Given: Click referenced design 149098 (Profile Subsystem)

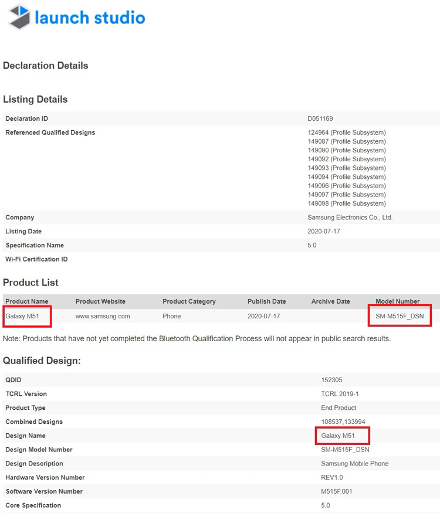Looking at the screenshot, I should [346, 203].
